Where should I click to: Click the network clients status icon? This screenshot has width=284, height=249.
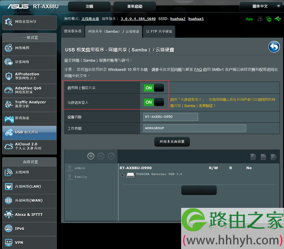pos(269,19)
